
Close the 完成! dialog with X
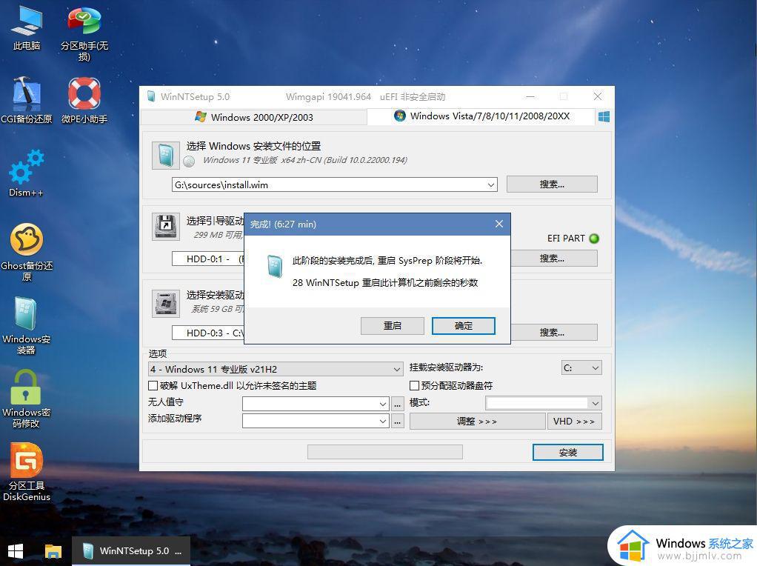pos(499,224)
